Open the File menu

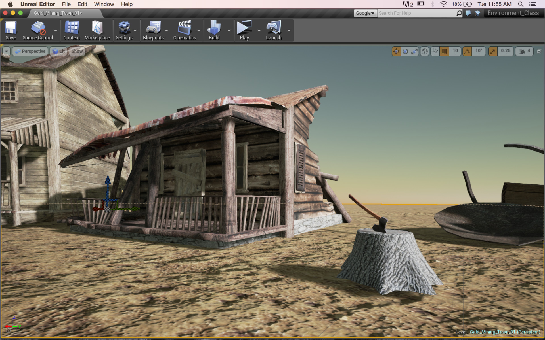(x=66, y=4)
